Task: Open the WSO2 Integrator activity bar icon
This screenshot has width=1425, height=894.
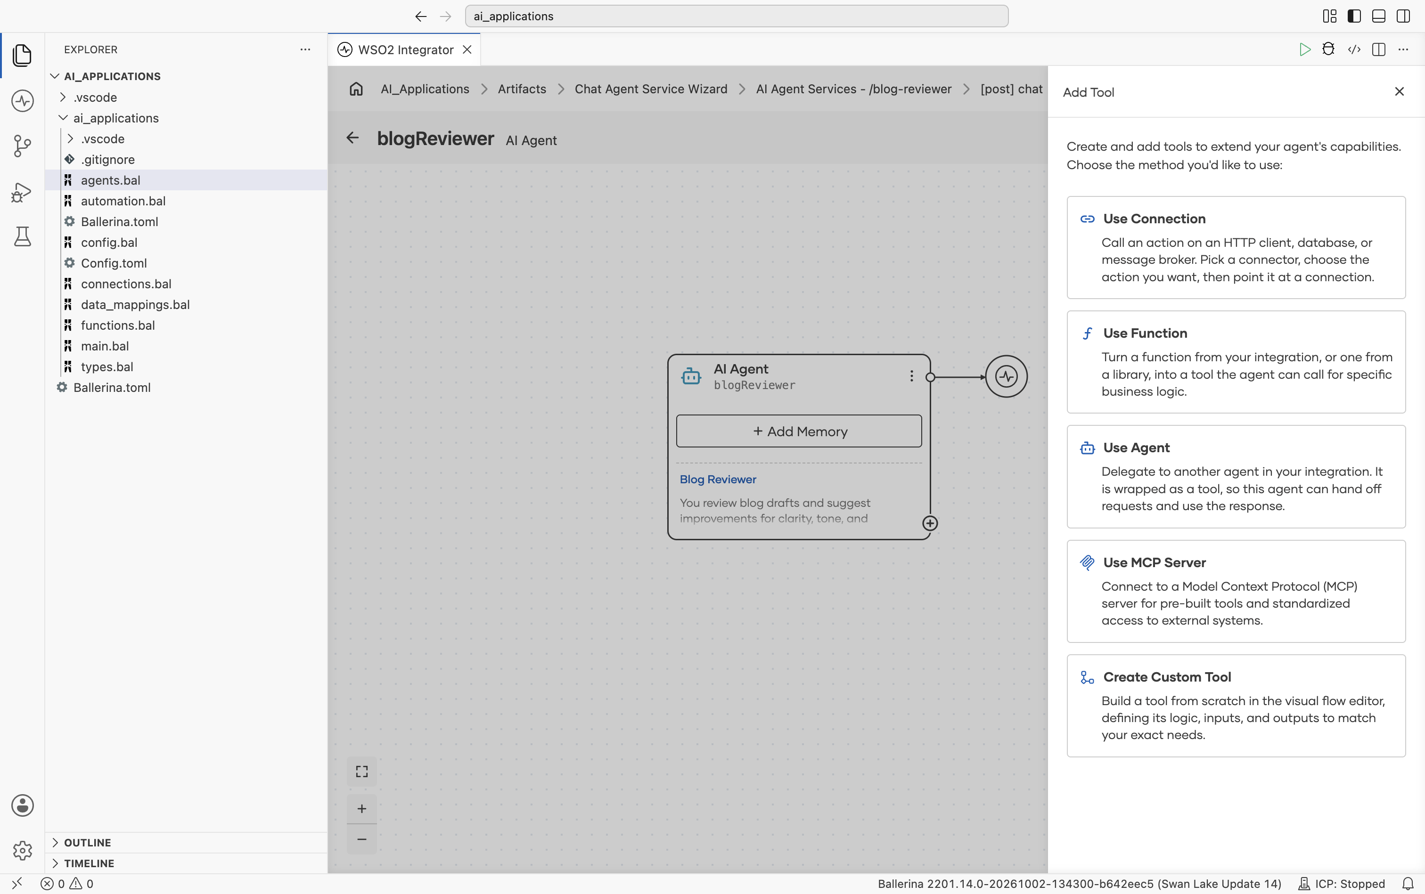Action: pyautogui.click(x=22, y=100)
